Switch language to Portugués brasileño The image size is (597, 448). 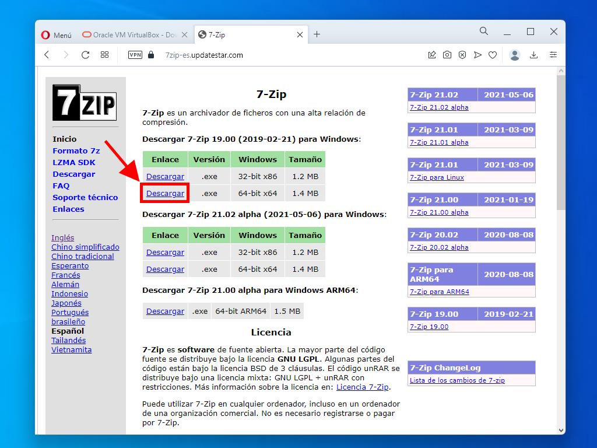click(70, 317)
